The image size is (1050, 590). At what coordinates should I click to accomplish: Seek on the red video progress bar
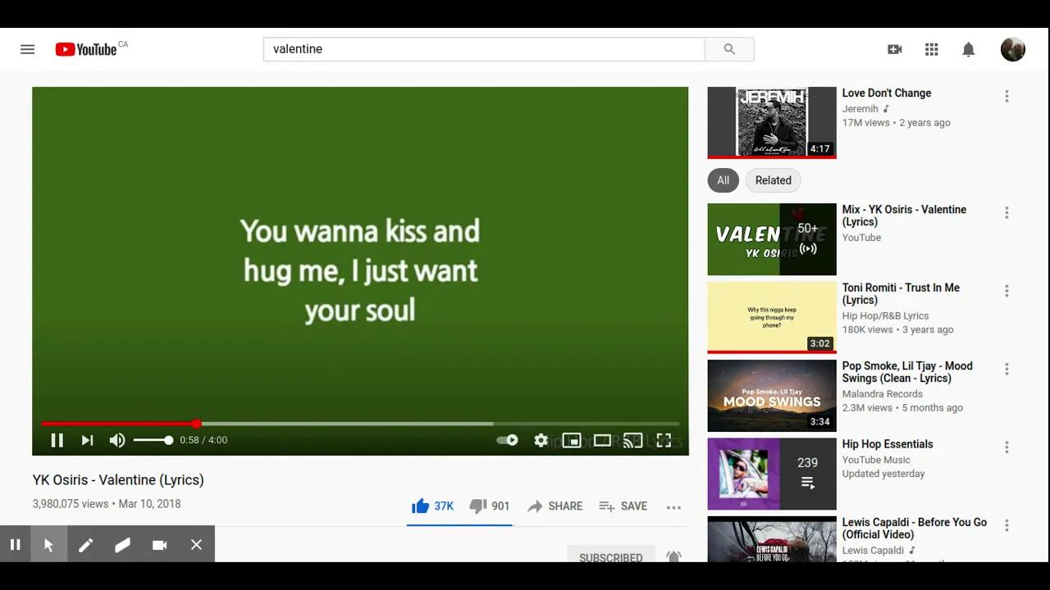(x=361, y=424)
